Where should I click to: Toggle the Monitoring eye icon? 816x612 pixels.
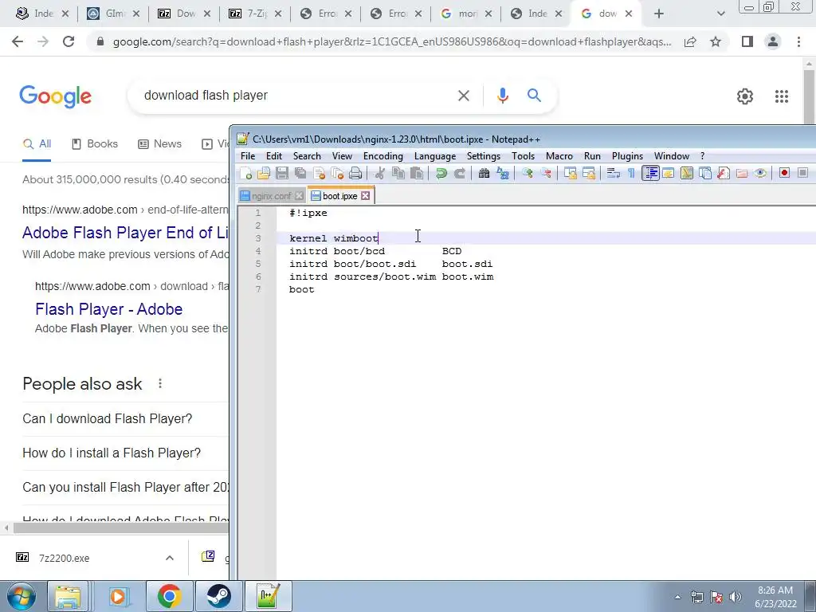(x=760, y=173)
